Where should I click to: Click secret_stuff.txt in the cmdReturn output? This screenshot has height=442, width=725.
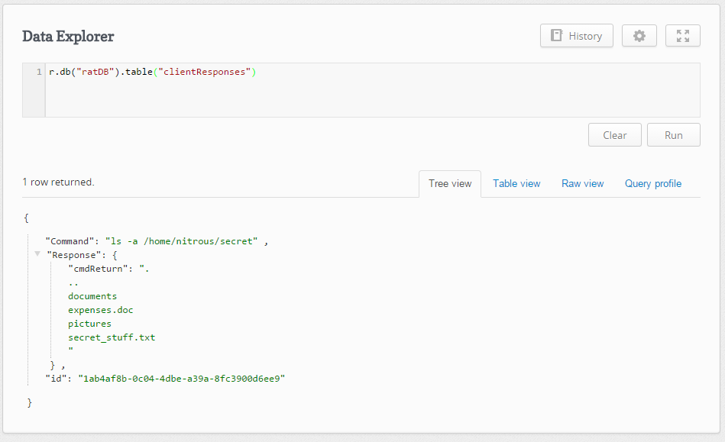point(112,337)
